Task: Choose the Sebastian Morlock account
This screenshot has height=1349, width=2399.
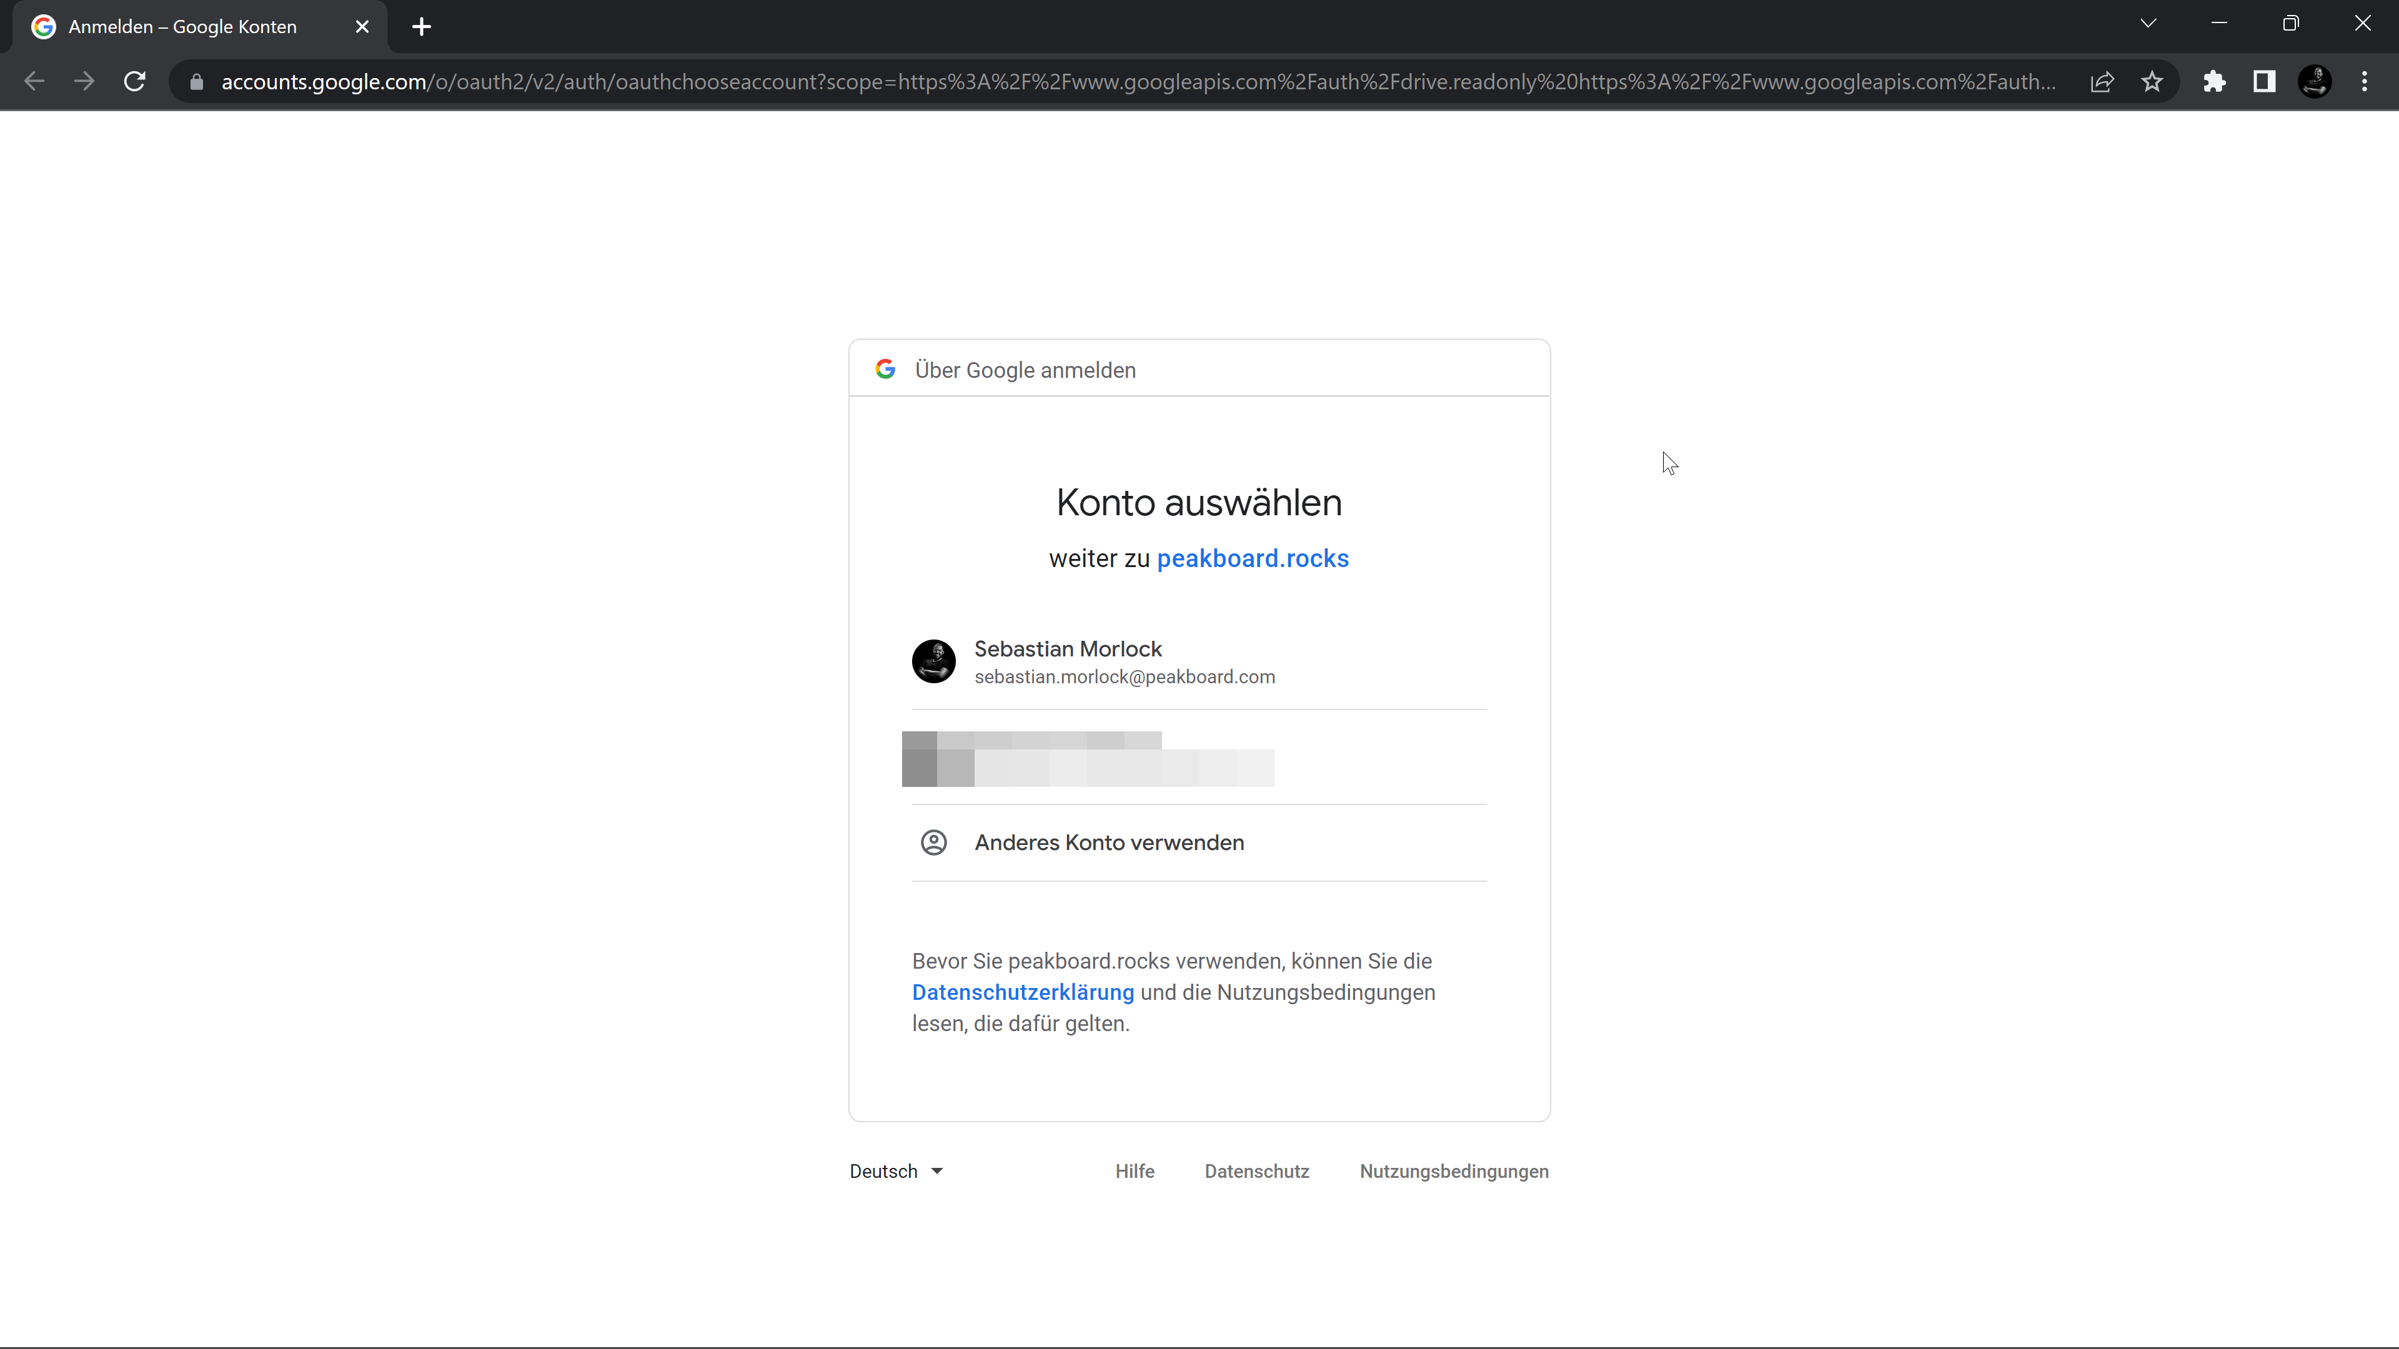Action: pyautogui.click(x=1199, y=662)
